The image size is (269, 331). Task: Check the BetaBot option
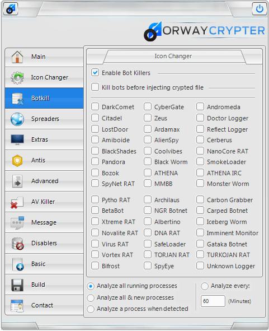click(x=95, y=210)
